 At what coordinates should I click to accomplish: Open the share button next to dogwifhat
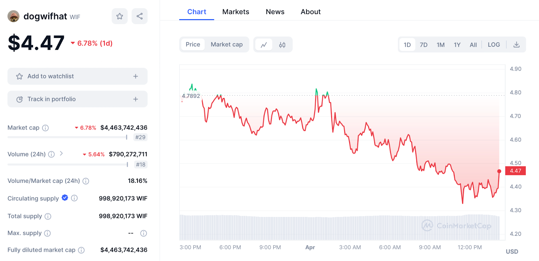tap(139, 16)
